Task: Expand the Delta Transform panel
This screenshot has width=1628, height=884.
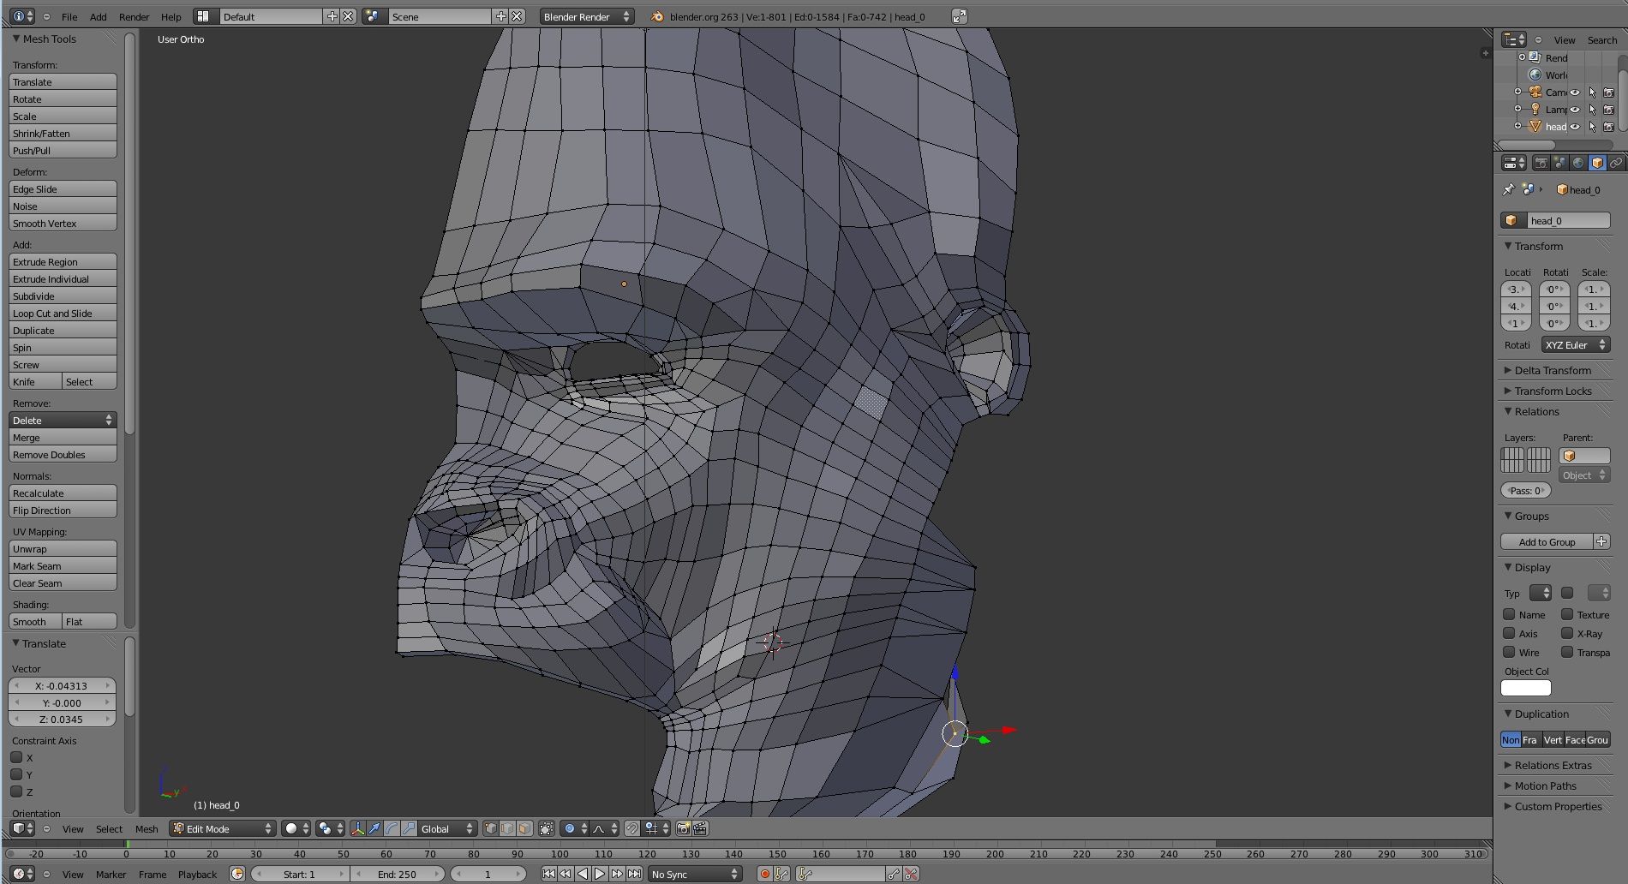Action: (1552, 370)
